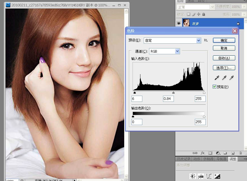Click the output shadow field showing 0
Image resolution: width=247 pixels, height=181 pixels.
pyautogui.click(x=137, y=122)
